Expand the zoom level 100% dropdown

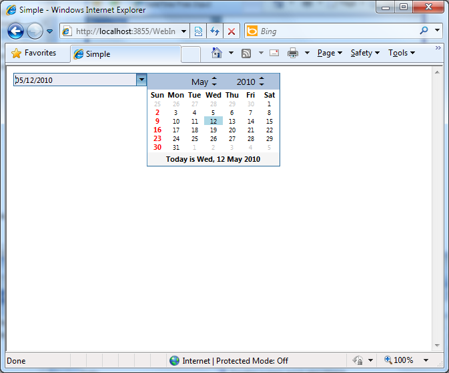pos(426,360)
